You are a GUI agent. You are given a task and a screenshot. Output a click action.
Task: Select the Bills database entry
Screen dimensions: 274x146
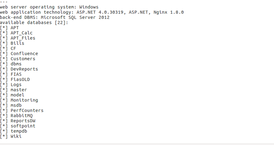(x=17, y=43)
